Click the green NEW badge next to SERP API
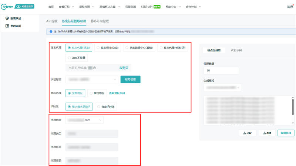The height and width of the screenshot is (166, 296). (x=157, y=7)
